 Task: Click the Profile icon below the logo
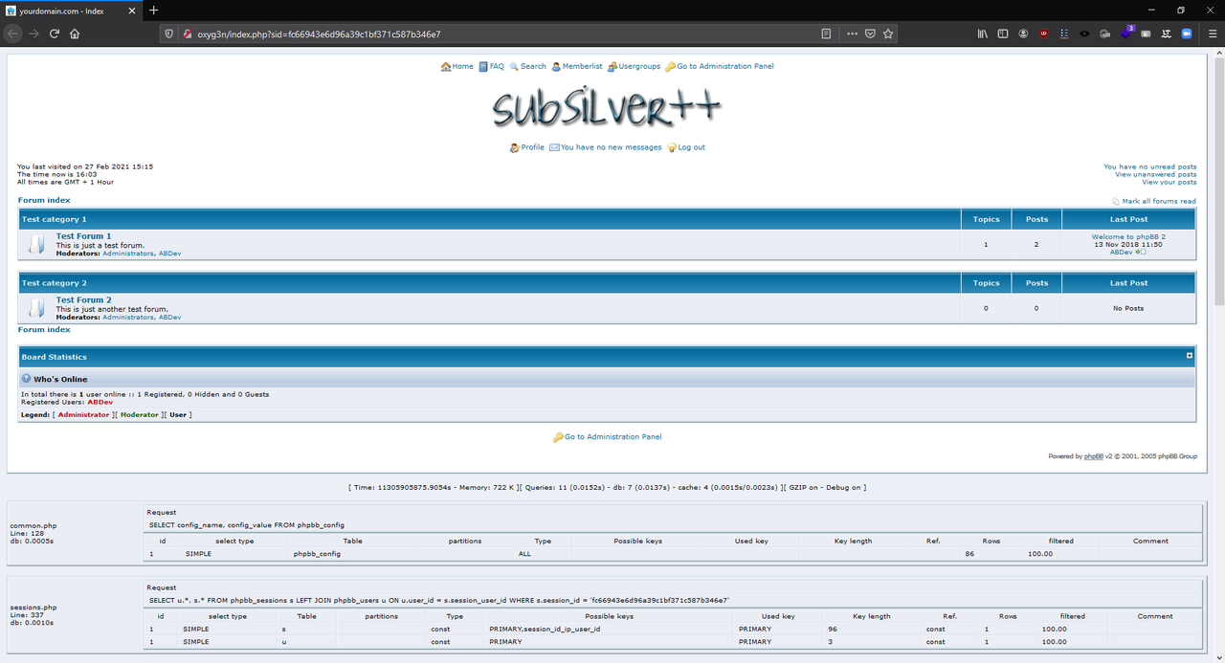(x=515, y=148)
